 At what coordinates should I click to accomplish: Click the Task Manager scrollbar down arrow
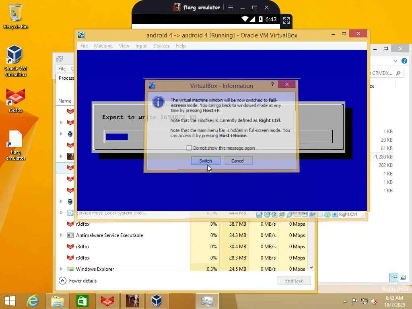(x=311, y=268)
